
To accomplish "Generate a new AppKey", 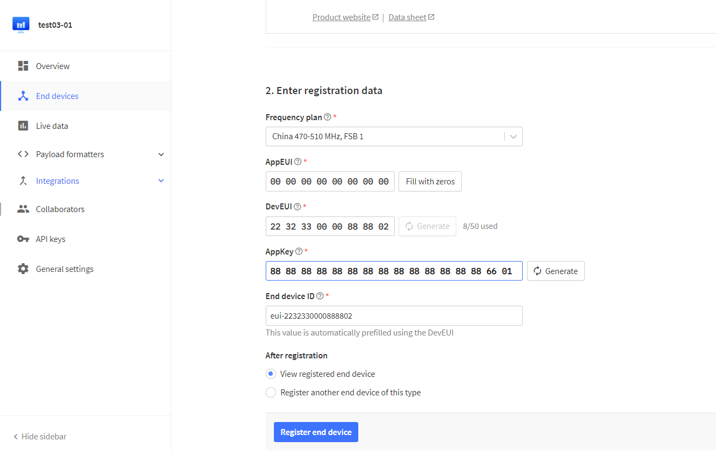I will tap(555, 271).
